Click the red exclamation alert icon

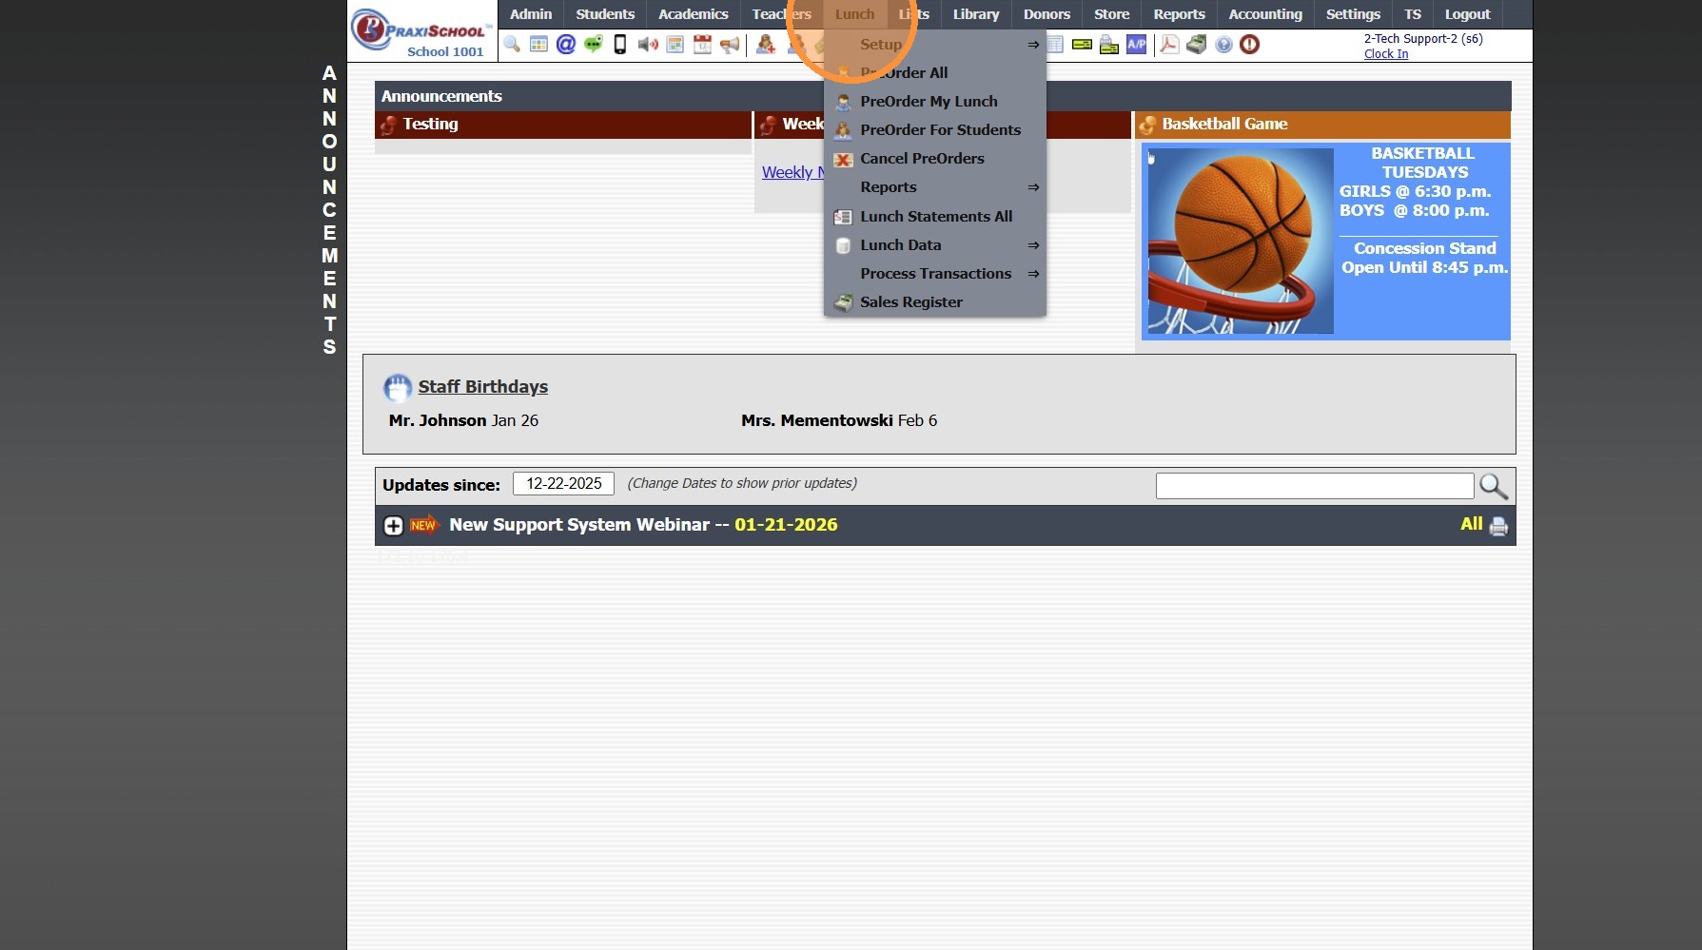(1250, 44)
